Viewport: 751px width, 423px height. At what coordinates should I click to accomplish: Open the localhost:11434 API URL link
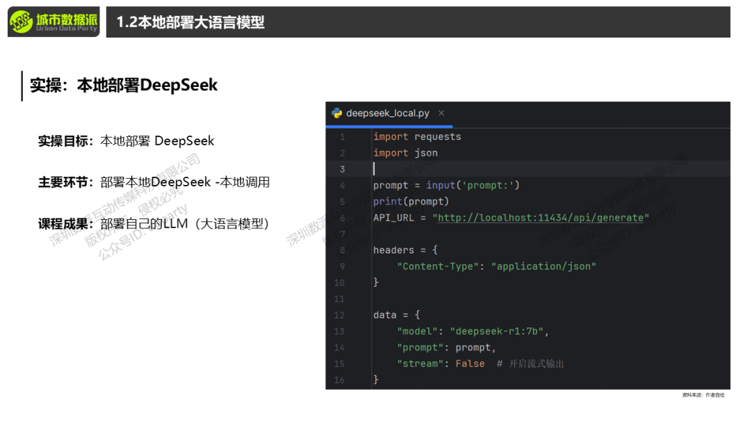tap(541, 218)
